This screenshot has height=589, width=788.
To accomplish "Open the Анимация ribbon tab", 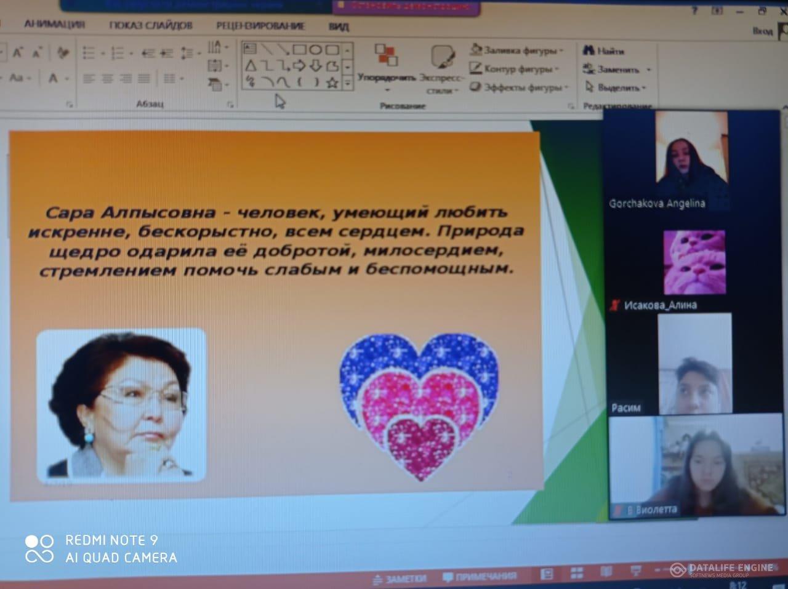I will 54,25.
